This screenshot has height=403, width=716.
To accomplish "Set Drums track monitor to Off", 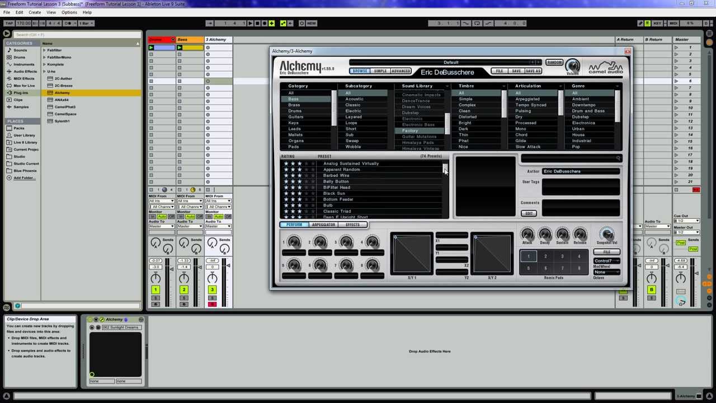I will tap(172, 217).
